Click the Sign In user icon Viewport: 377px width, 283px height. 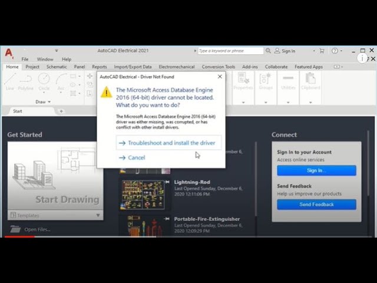click(277, 51)
